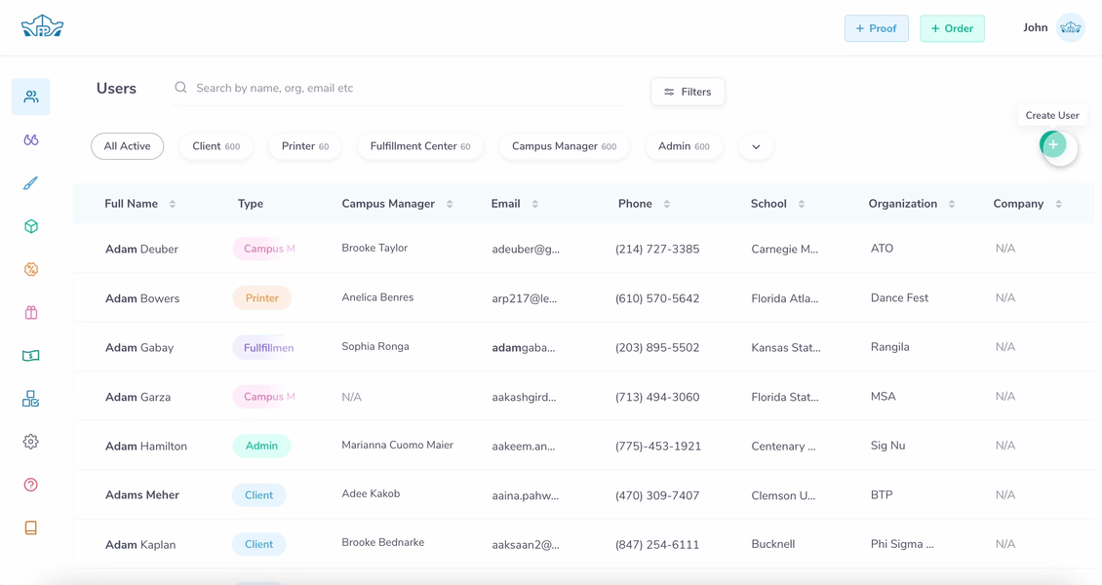This screenshot has height=585, width=1102.
Task: Open the Filters panel
Action: click(688, 91)
